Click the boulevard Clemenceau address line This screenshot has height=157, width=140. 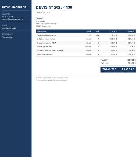[x=47, y=24]
